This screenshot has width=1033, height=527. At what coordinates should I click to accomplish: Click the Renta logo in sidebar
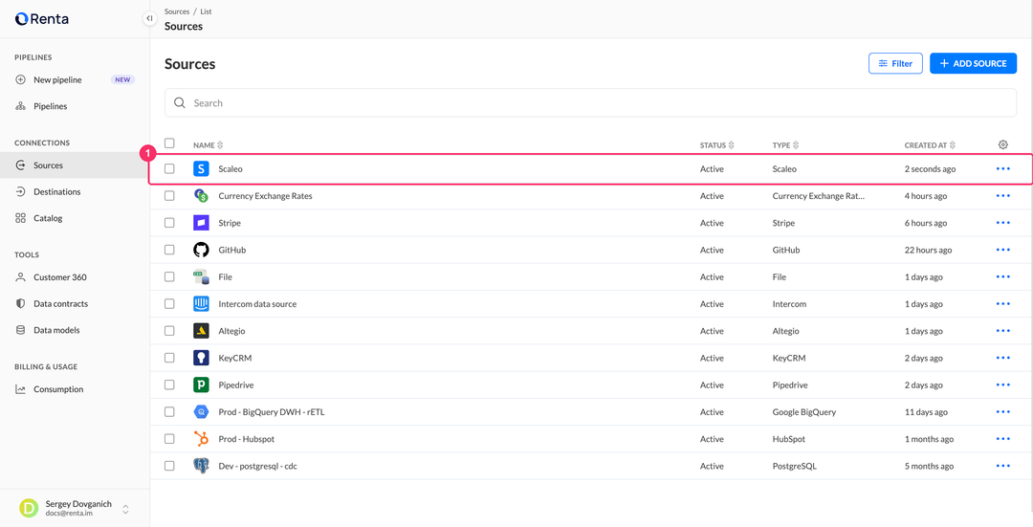41,19
